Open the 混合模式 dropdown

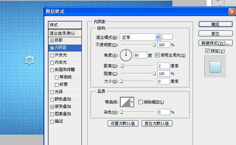point(140,37)
